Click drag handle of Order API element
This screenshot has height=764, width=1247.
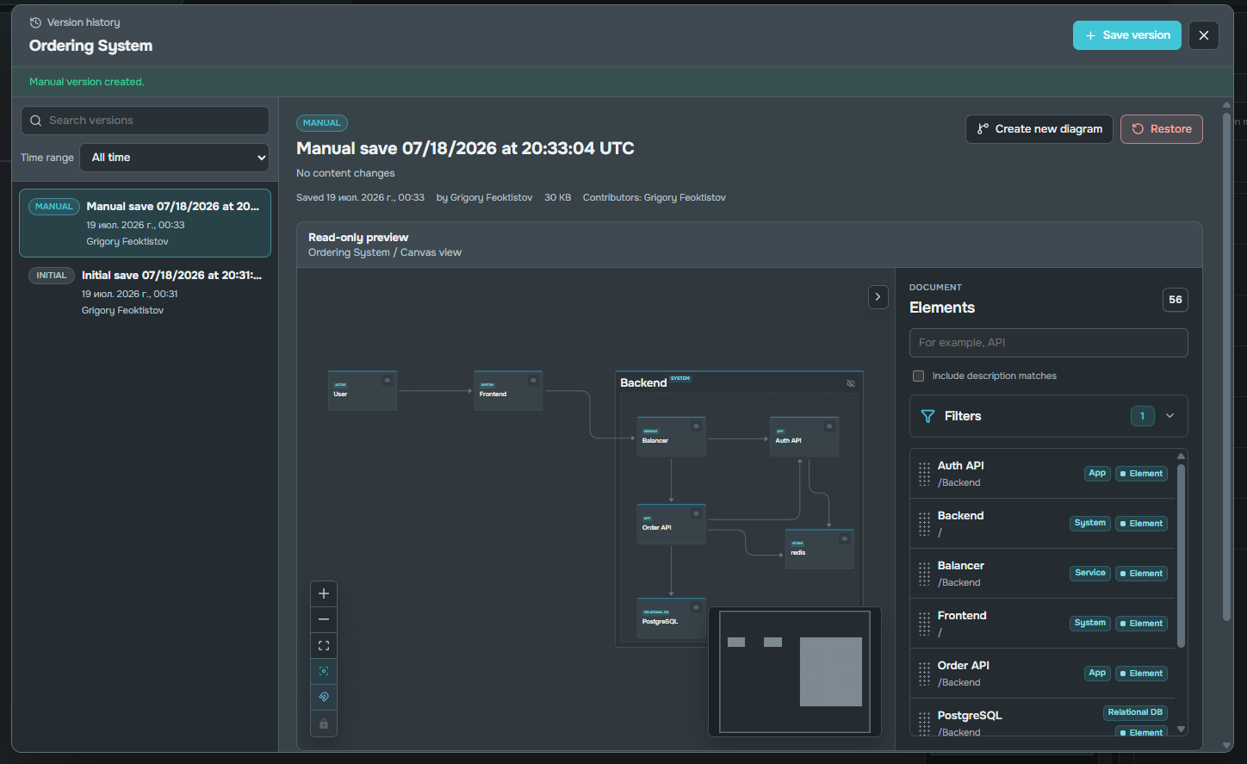[924, 674]
